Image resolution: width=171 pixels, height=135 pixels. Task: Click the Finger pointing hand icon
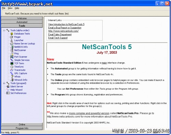[x=12, y=37]
